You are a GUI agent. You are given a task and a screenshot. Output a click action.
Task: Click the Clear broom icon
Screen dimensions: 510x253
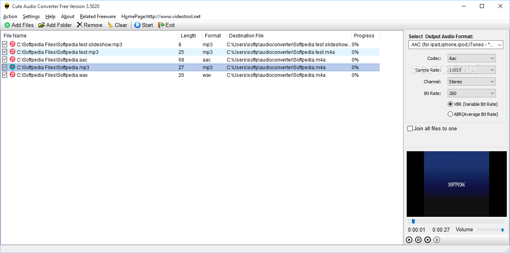click(110, 25)
